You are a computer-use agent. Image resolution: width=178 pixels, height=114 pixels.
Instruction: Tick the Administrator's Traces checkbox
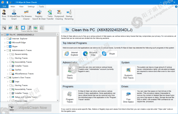pyautogui.click(x=8, y=50)
